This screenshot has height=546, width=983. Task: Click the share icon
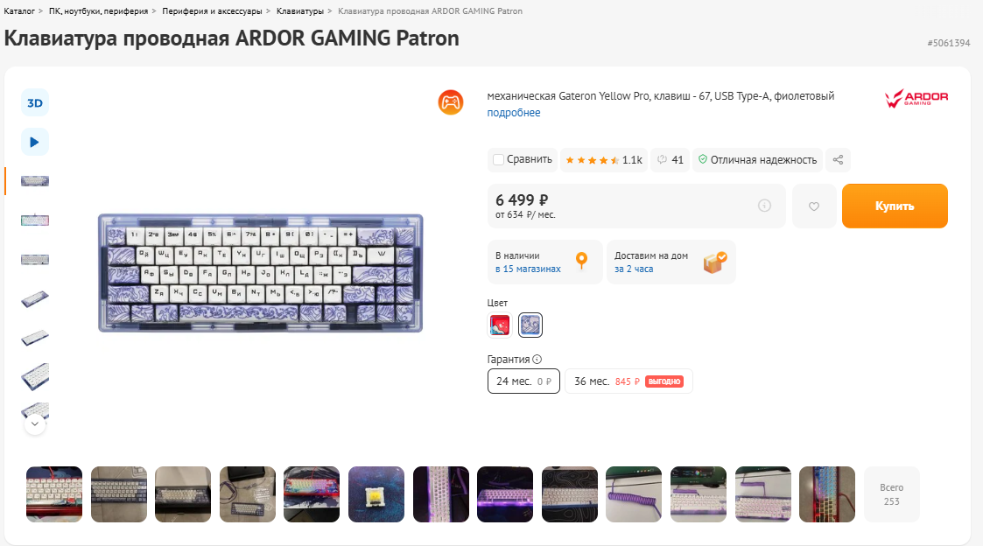[x=838, y=160]
